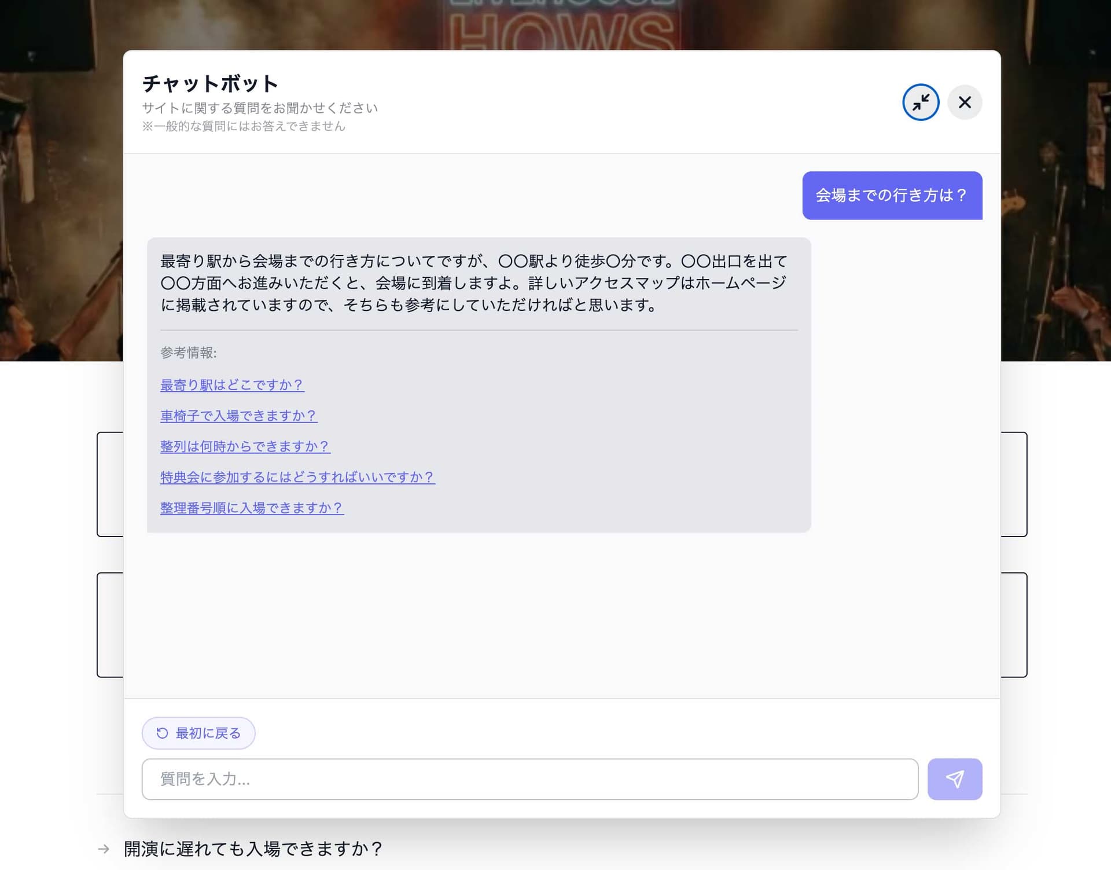Open the link 最寄り駅はどこですか？

pyautogui.click(x=231, y=384)
